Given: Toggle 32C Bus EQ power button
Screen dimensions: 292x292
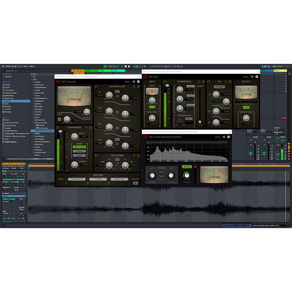Looking at the screenshot, I should pyautogui.click(x=230, y=82).
